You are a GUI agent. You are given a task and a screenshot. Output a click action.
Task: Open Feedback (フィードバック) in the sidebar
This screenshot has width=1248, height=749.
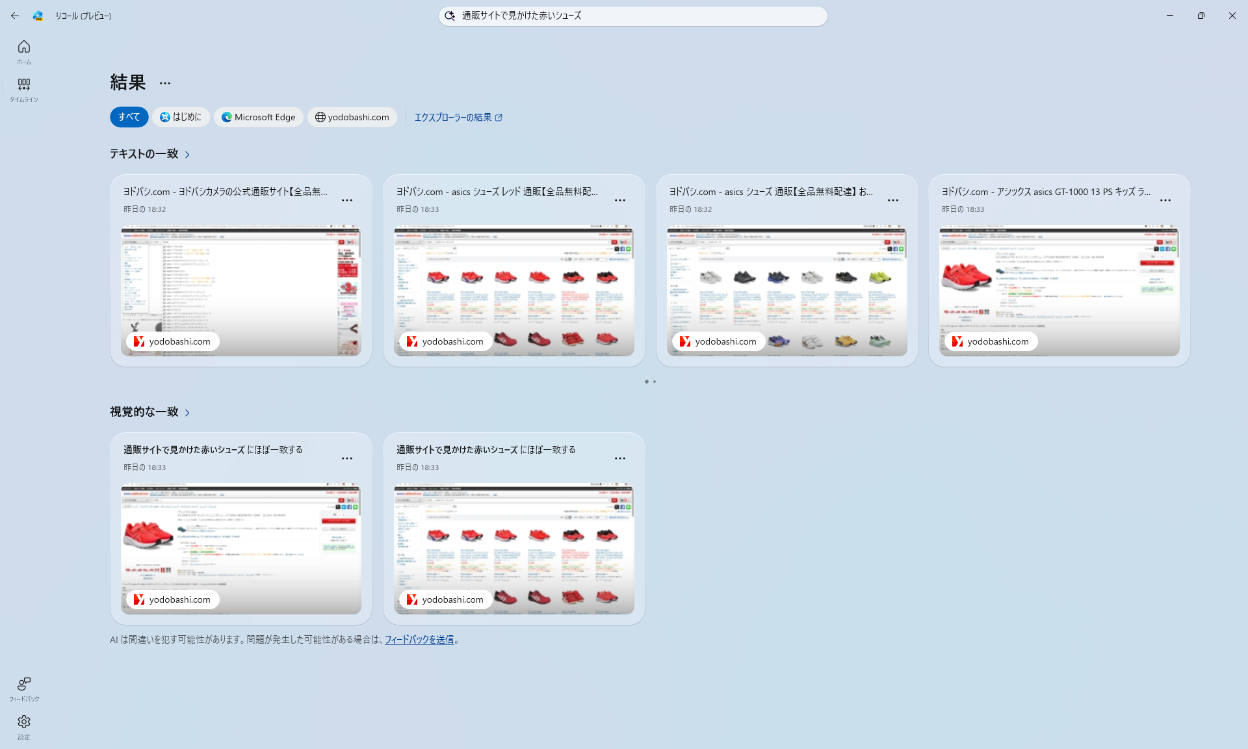(24, 689)
